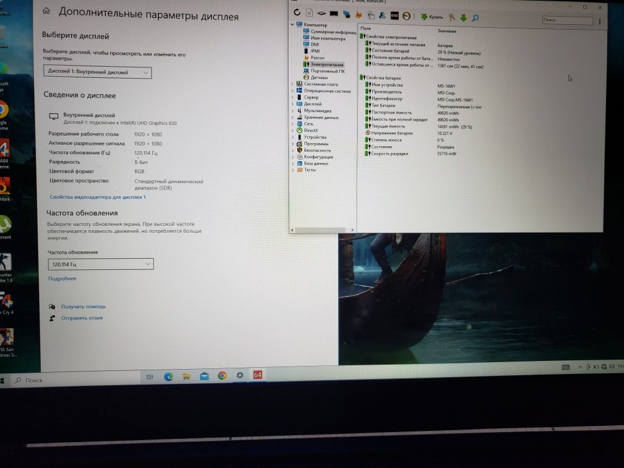Select the Тесты tree item
Screen dimensions: 624x468
(x=306, y=170)
